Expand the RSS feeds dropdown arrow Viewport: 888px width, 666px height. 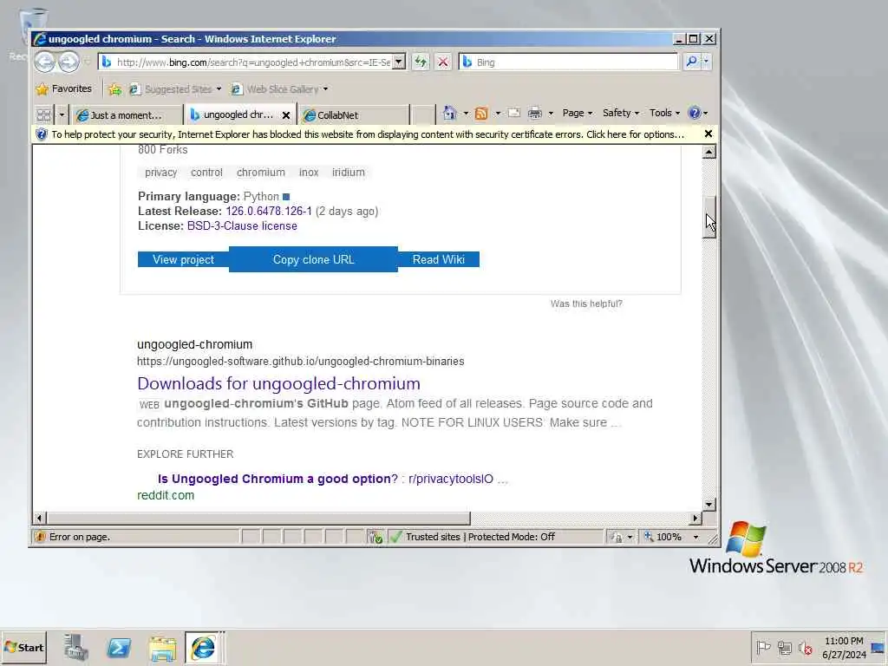tap(498, 114)
